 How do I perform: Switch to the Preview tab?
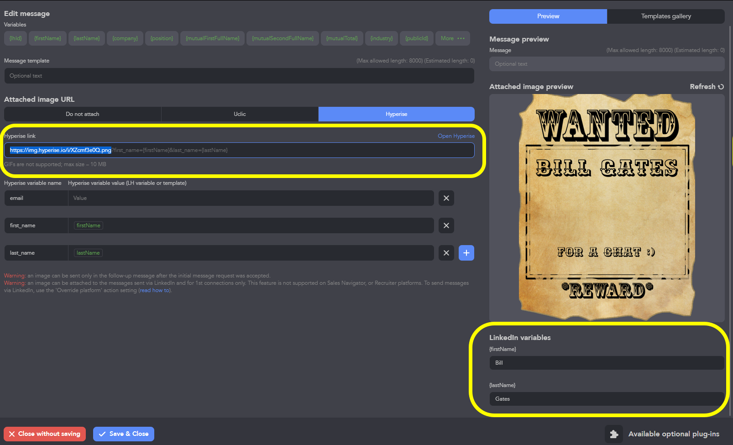pos(548,16)
